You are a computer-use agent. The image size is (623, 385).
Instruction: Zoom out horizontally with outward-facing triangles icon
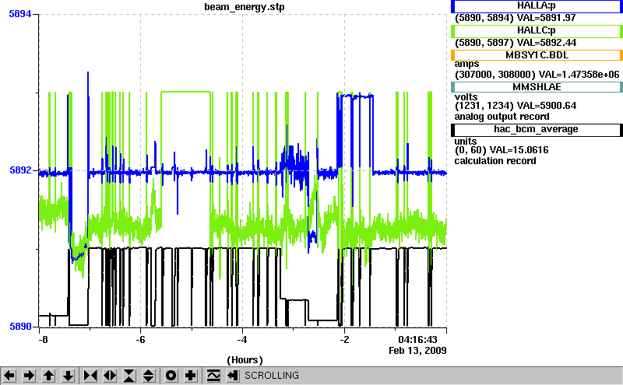pos(110,375)
